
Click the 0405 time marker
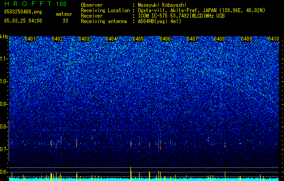click(x=138, y=39)
